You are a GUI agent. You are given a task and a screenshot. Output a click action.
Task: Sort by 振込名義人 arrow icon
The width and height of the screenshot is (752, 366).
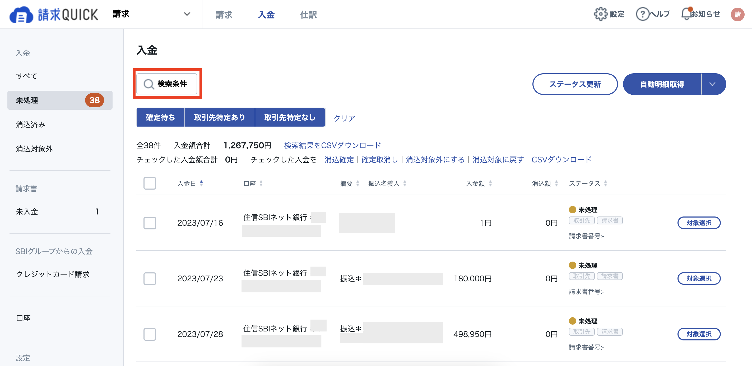[405, 183]
